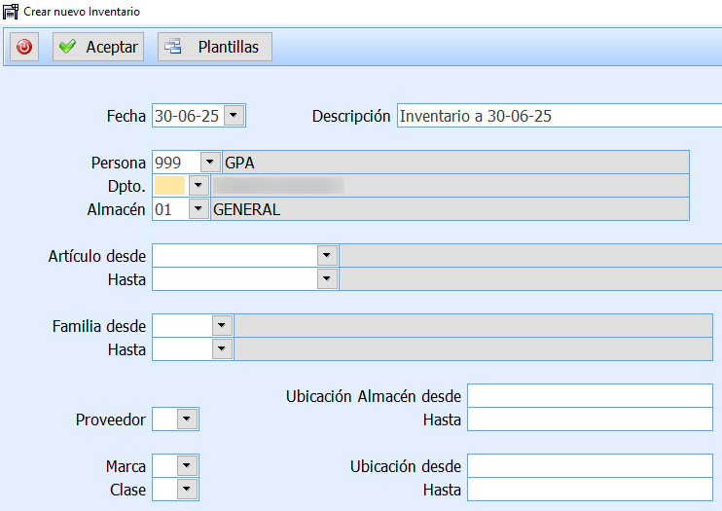Click the Aceptar button

click(x=97, y=47)
